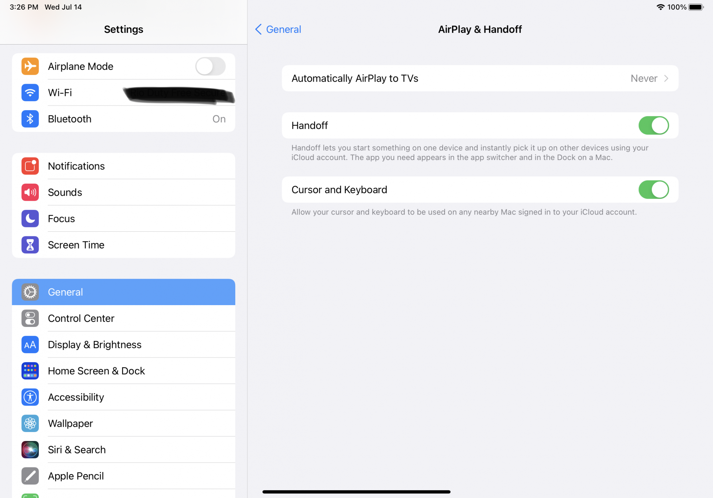Tap the Siri & Search icon

(x=30, y=450)
